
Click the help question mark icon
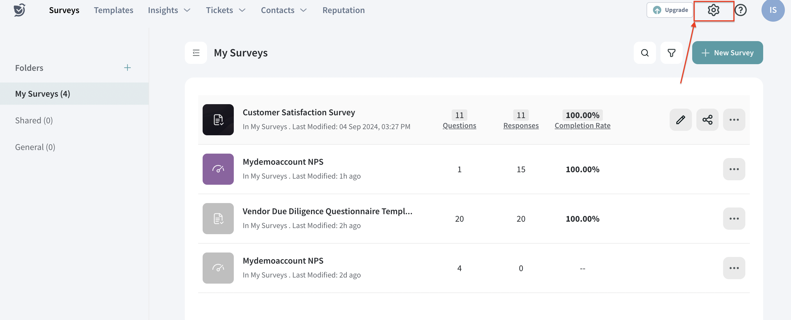click(x=740, y=11)
